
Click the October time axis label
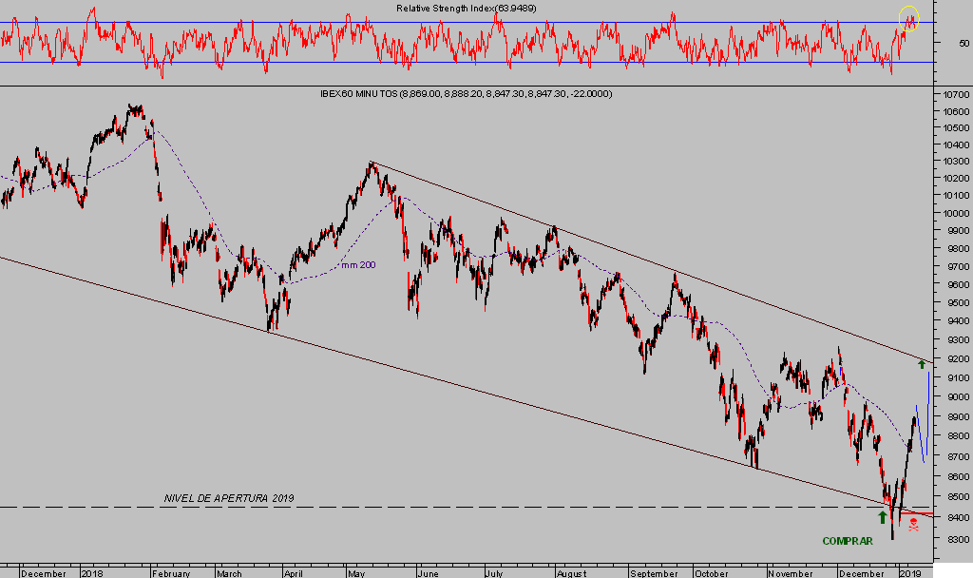point(712,573)
